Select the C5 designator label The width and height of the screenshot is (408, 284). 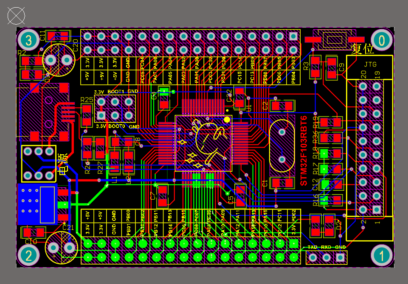(x=231, y=200)
